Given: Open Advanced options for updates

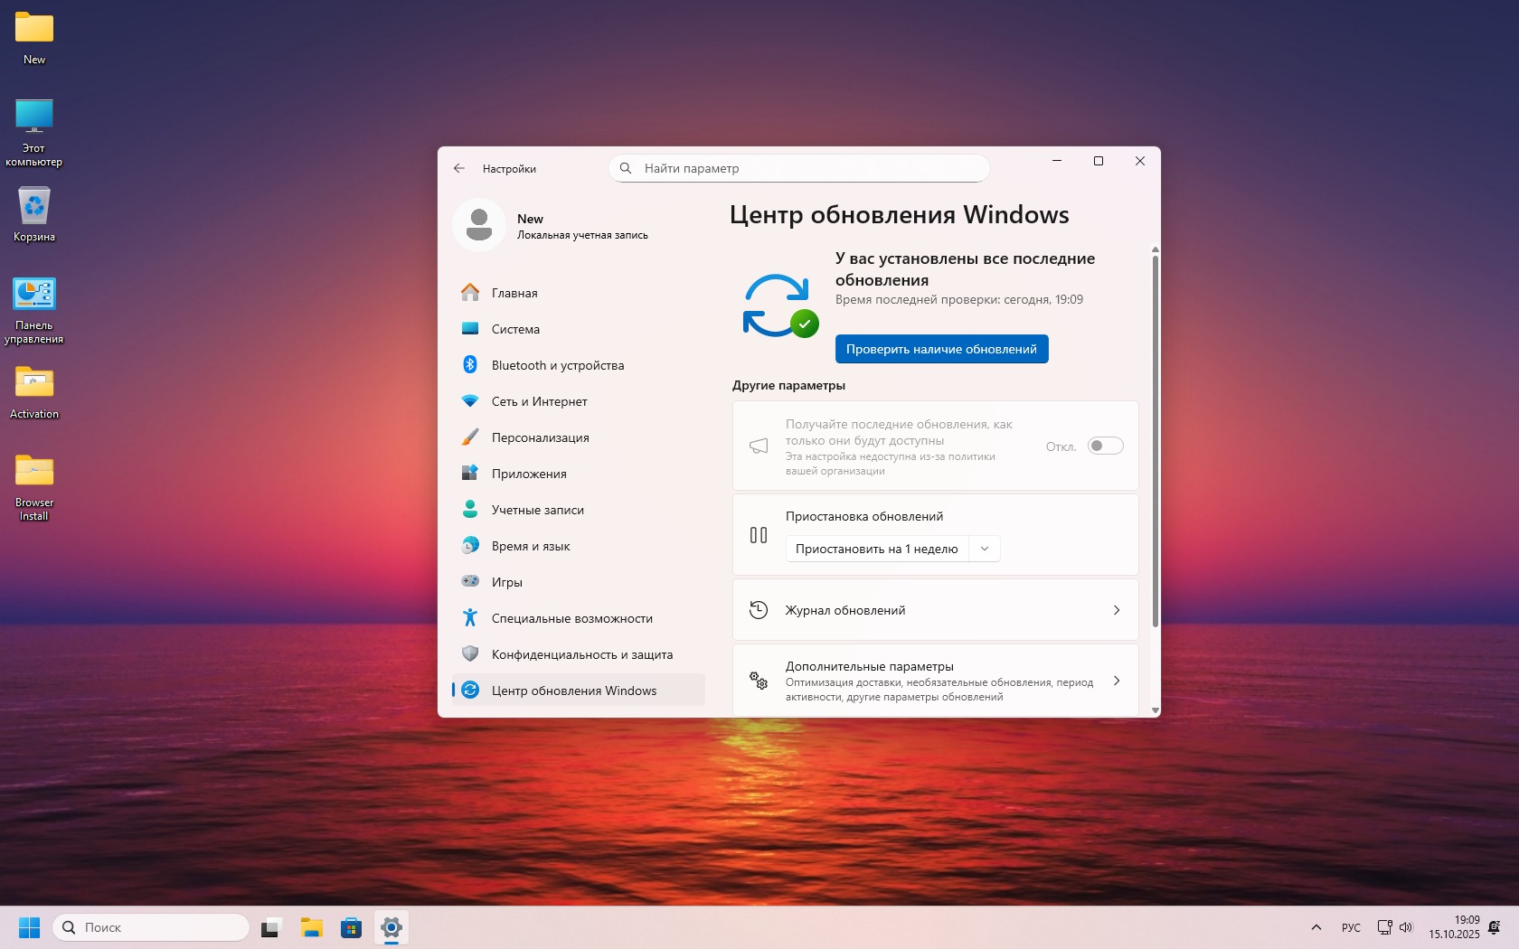Looking at the screenshot, I should (935, 681).
